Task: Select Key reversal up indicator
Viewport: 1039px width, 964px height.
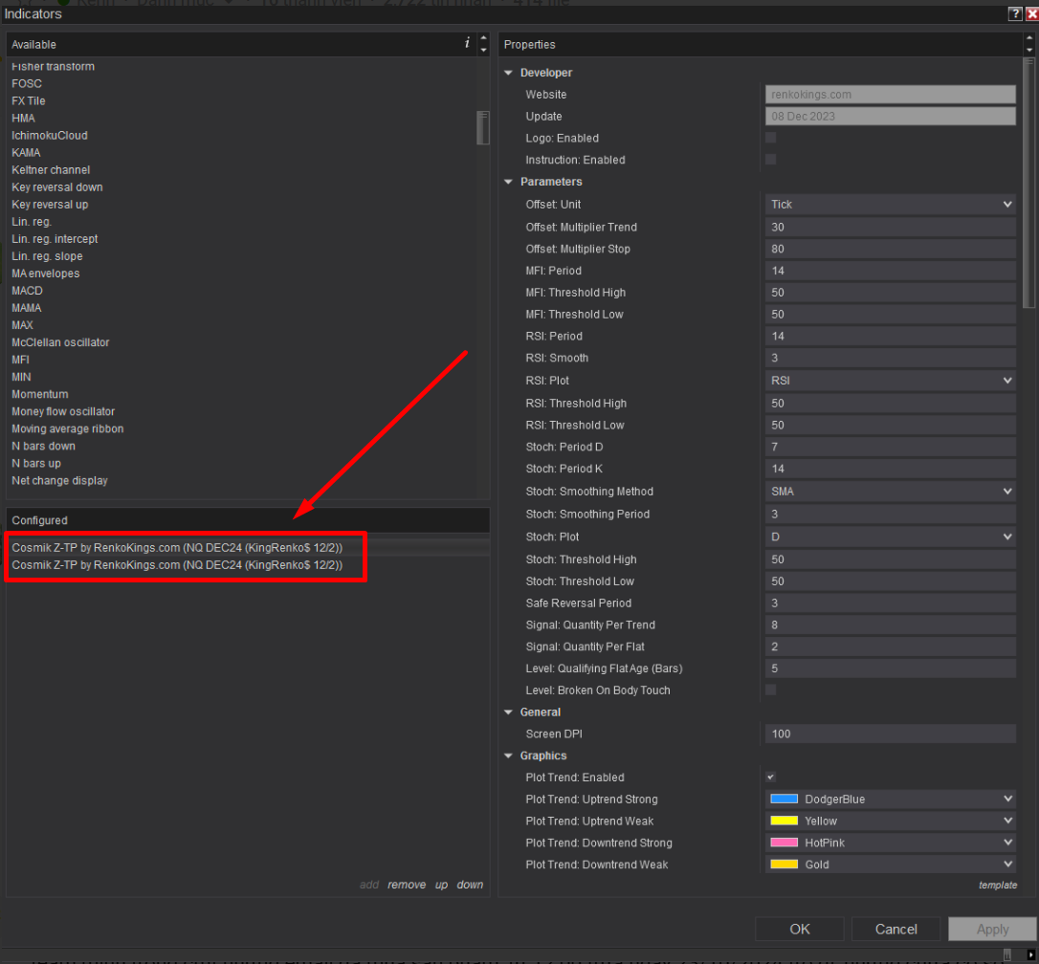Action: click(50, 204)
